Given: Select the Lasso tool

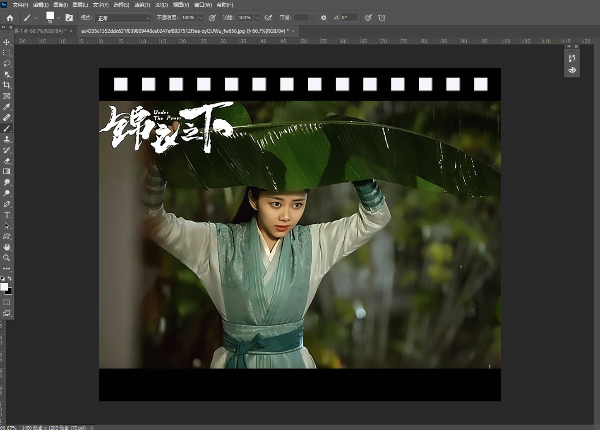Looking at the screenshot, I should coord(7,64).
